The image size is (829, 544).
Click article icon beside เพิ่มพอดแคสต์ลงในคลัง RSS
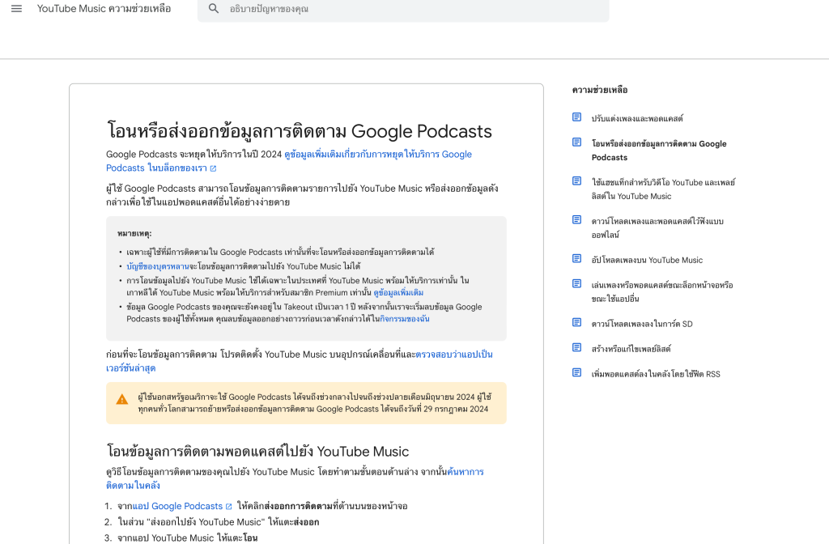tap(576, 373)
